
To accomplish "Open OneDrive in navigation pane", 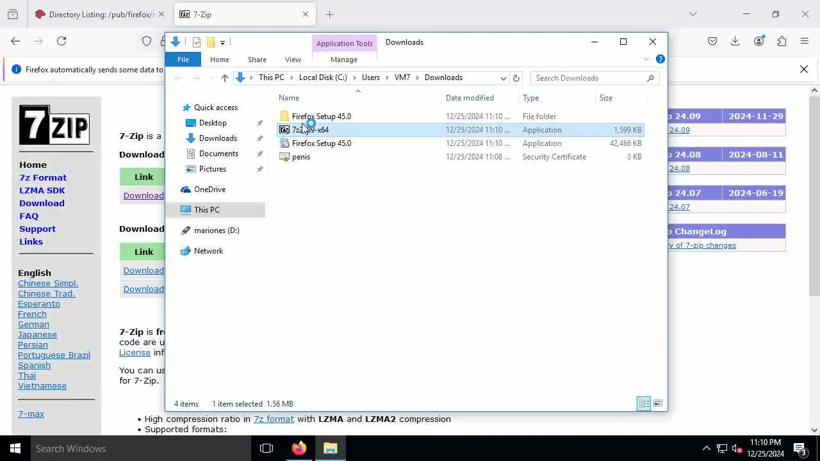I will (x=209, y=190).
